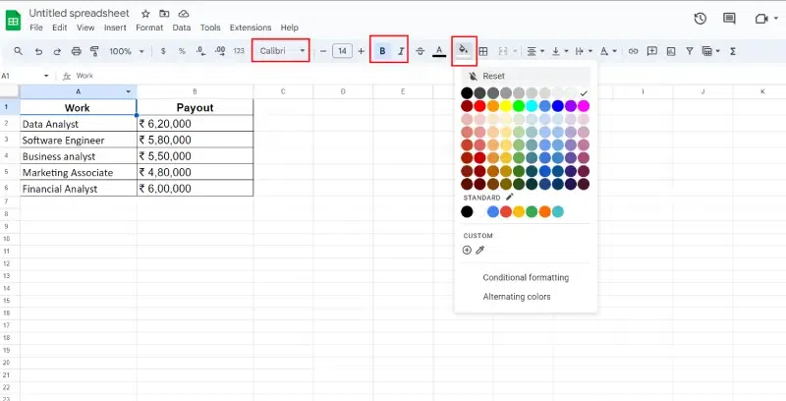Screen dimensions: 786x401
Task: Pick the magenta color swatch
Action: point(584,106)
